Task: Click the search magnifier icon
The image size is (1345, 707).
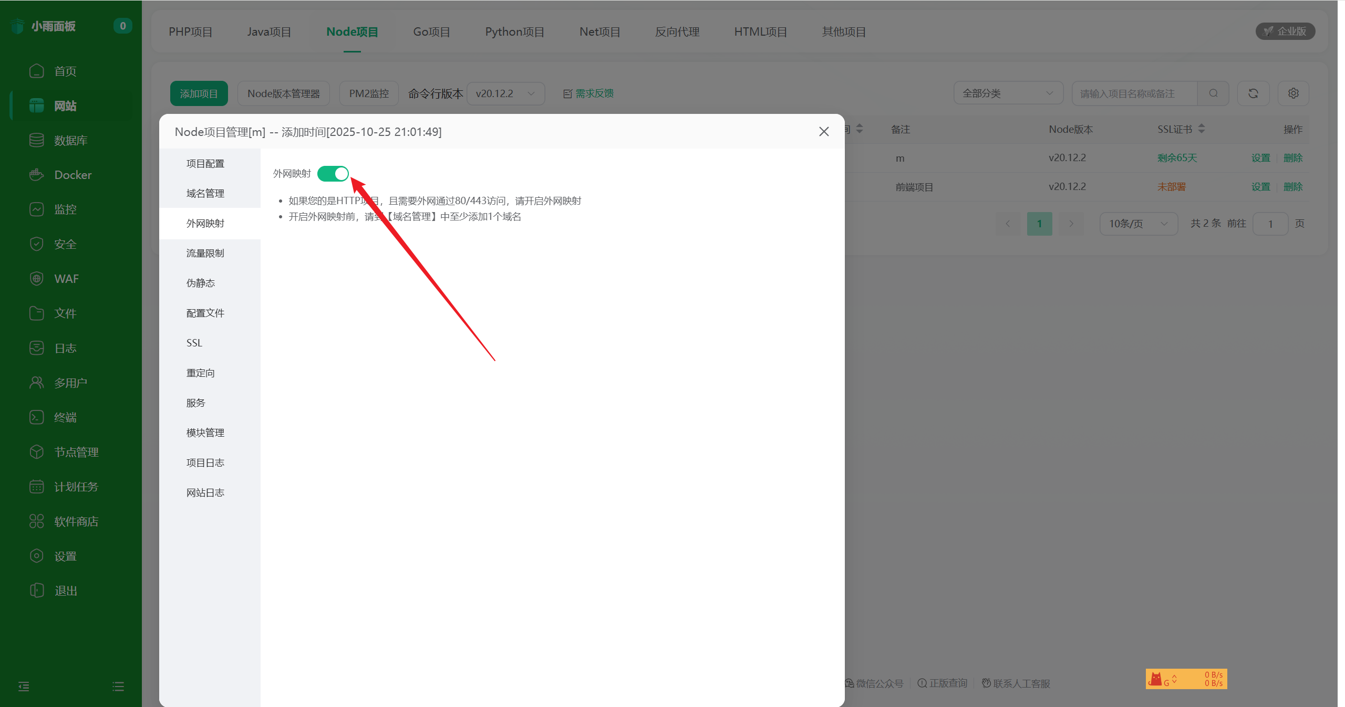Action: (1213, 93)
